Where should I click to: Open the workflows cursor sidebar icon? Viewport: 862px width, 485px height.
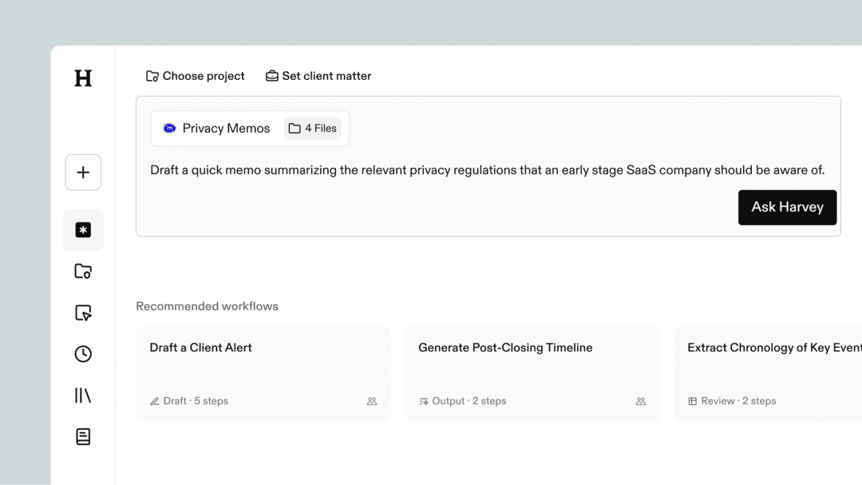point(83,312)
